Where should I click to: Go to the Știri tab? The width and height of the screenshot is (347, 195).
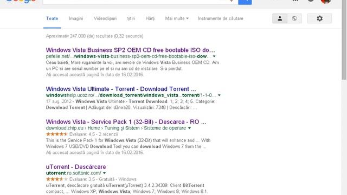(x=131, y=18)
